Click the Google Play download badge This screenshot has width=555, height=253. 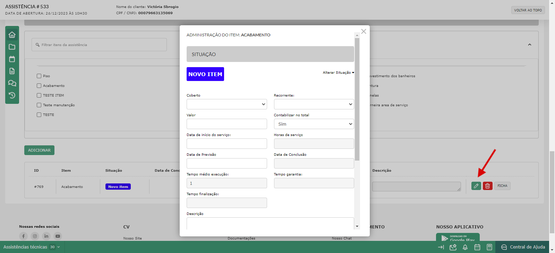(458, 237)
